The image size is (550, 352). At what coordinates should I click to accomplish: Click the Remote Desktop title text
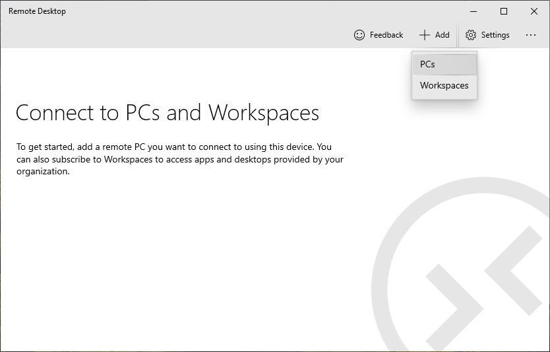(x=37, y=11)
